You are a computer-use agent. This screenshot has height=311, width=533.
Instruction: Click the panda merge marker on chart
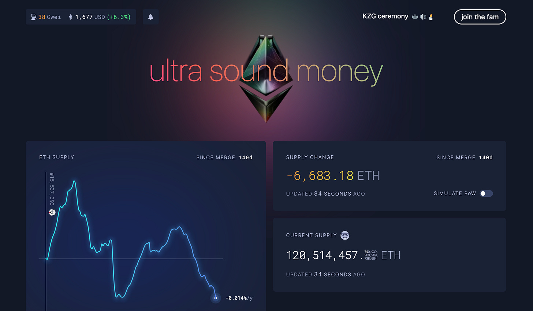(52, 212)
